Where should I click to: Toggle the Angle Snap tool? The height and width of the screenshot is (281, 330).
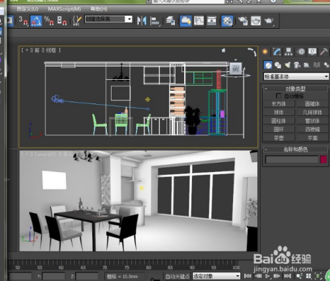(36, 21)
